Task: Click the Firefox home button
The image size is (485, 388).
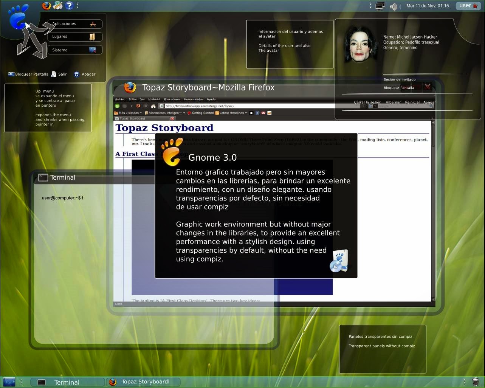Action: 153,106
